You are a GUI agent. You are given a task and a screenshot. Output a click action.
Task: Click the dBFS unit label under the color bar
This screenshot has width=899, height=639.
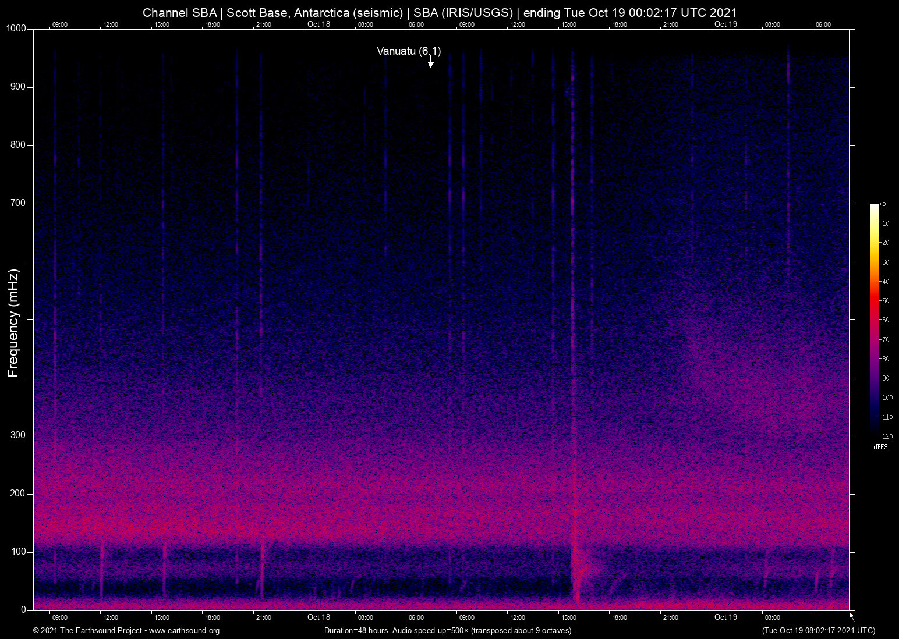point(880,447)
